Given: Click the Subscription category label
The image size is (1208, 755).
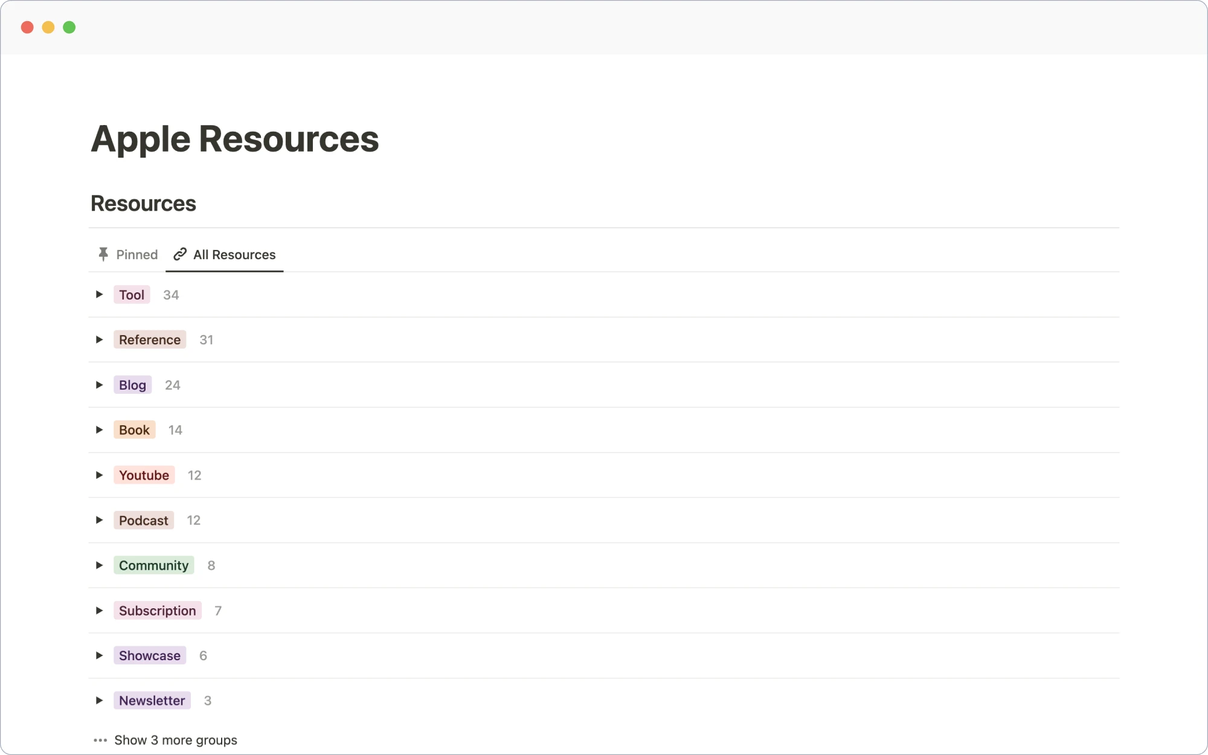Looking at the screenshot, I should pyautogui.click(x=156, y=610).
